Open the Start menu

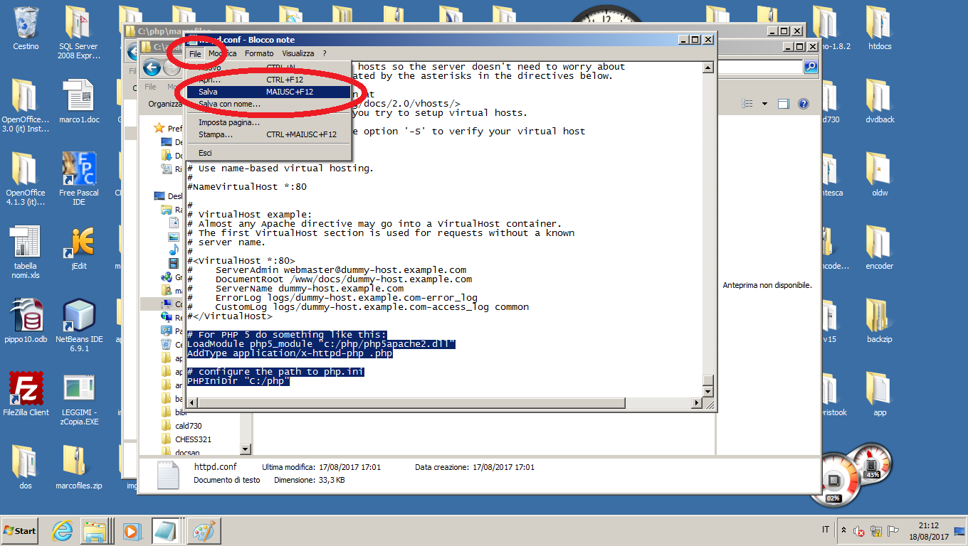tap(19, 531)
